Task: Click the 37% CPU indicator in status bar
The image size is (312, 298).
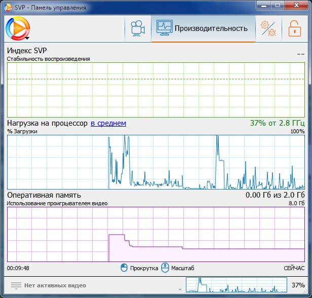Action: point(298,285)
